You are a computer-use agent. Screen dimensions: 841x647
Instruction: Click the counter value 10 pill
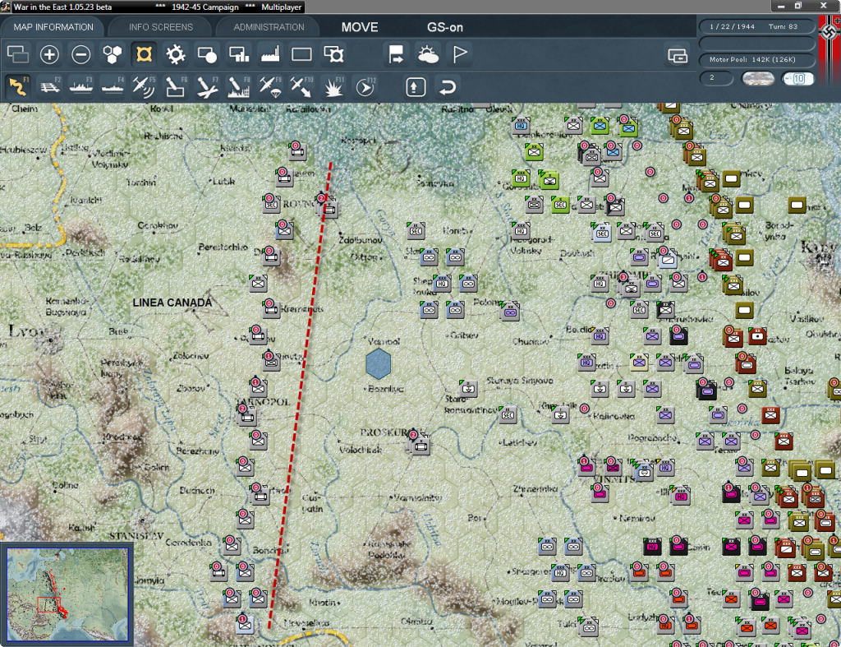pos(798,78)
